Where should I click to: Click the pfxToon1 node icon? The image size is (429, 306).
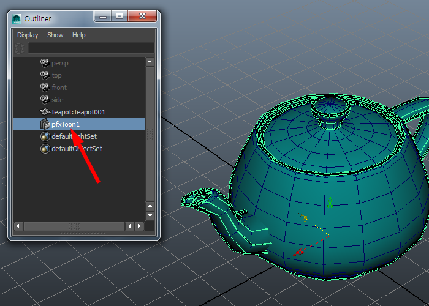click(x=45, y=124)
